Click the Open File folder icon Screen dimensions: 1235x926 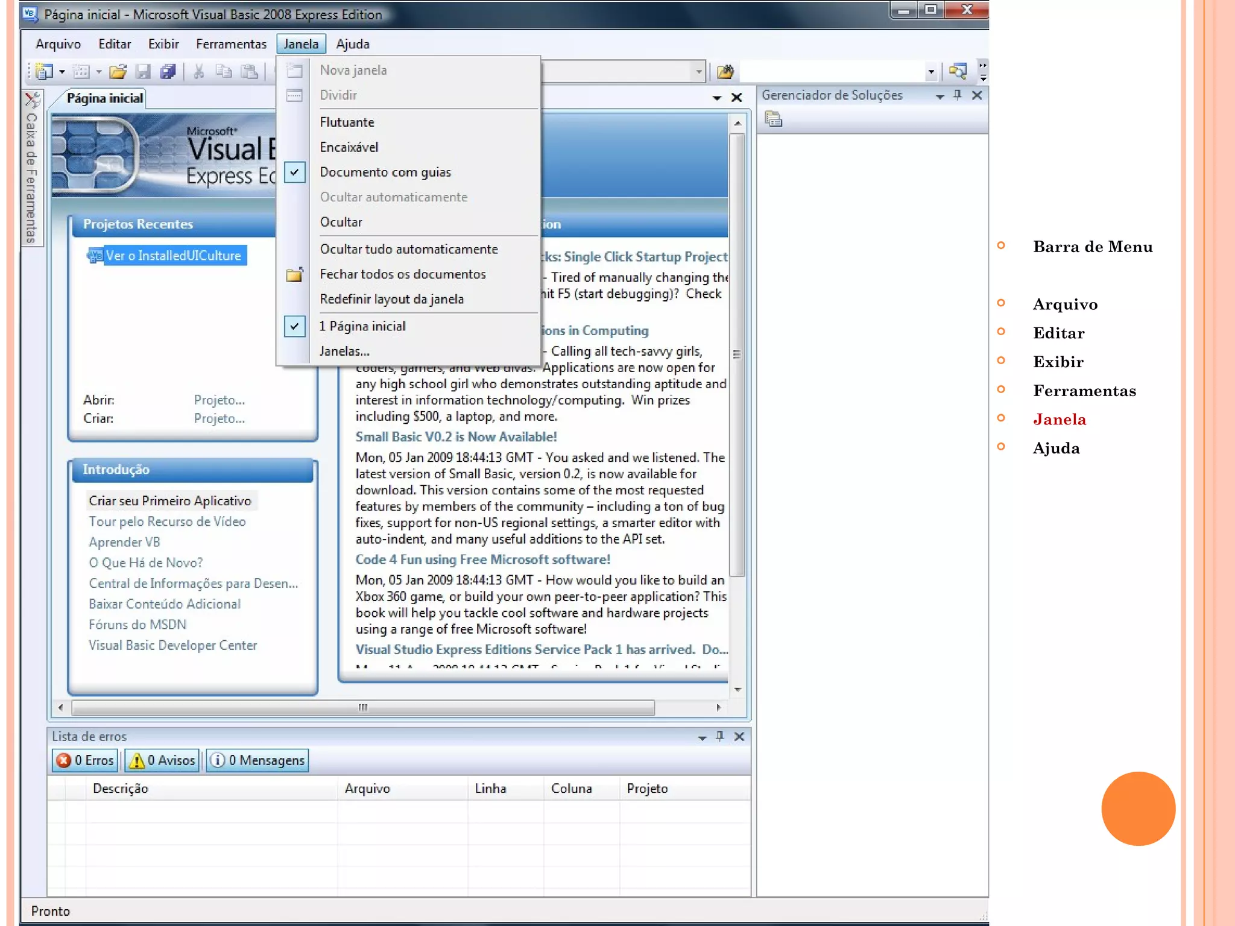pyautogui.click(x=118, y=72)
